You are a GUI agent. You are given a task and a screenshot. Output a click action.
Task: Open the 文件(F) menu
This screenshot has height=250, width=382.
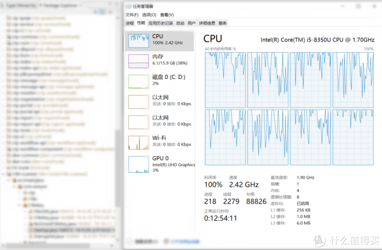tap(132, 15)
